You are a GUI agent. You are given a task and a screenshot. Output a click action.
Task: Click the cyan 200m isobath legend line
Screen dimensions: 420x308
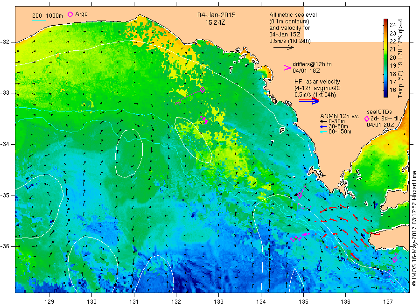click(x=39, y=20)
